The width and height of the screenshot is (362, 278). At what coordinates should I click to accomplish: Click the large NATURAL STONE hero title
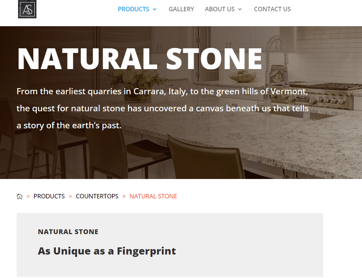point(140,59)
